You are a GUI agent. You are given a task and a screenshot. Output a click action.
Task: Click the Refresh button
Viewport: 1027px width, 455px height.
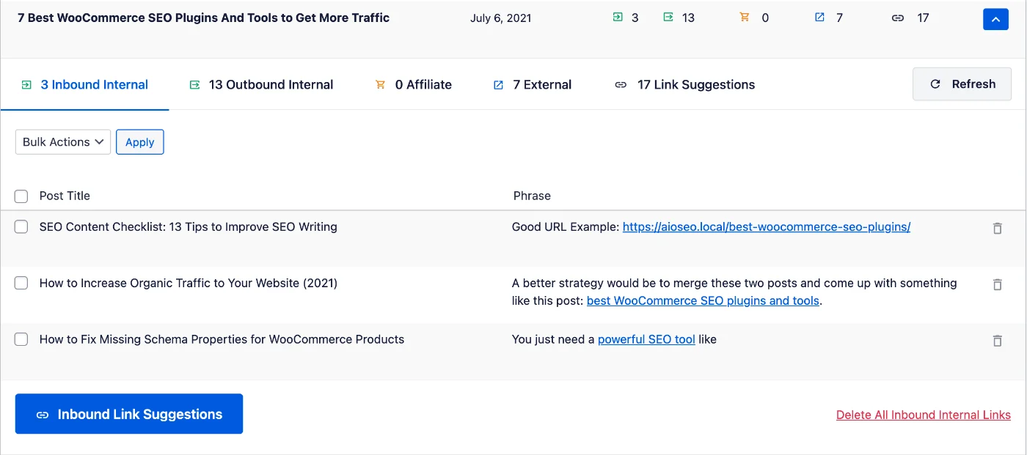[962, 84]
